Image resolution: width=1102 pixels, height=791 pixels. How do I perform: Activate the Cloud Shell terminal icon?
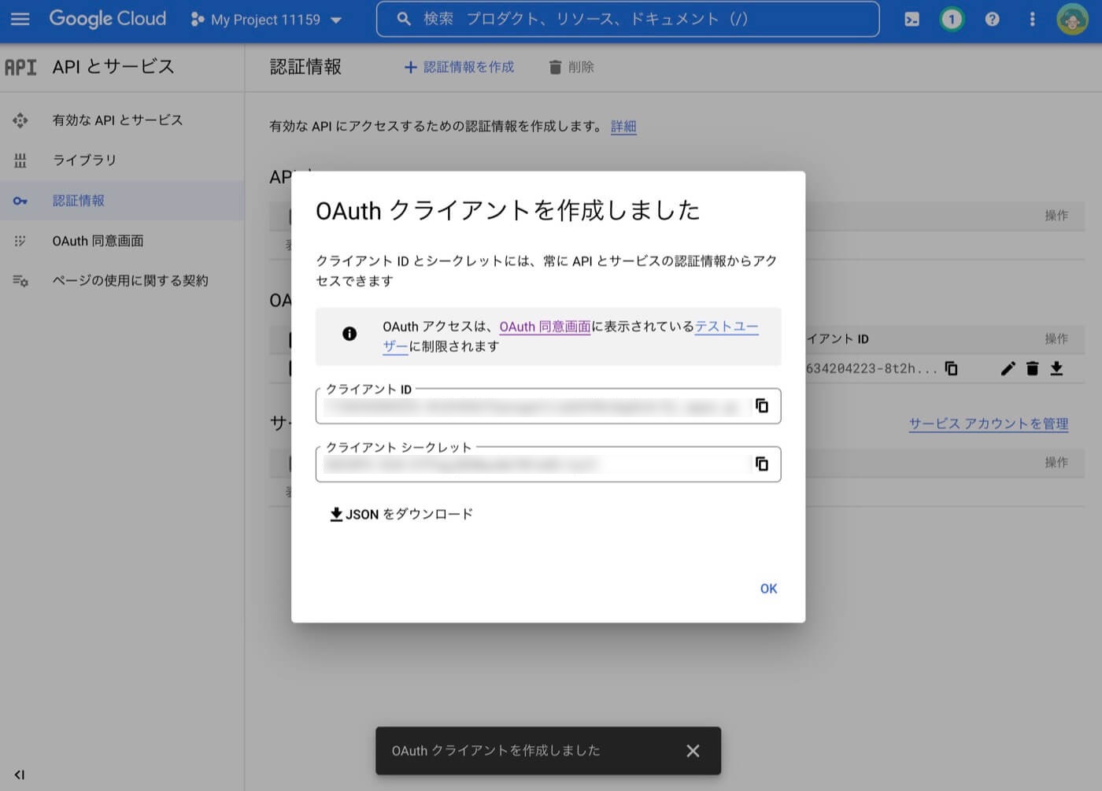coord(912,19)
